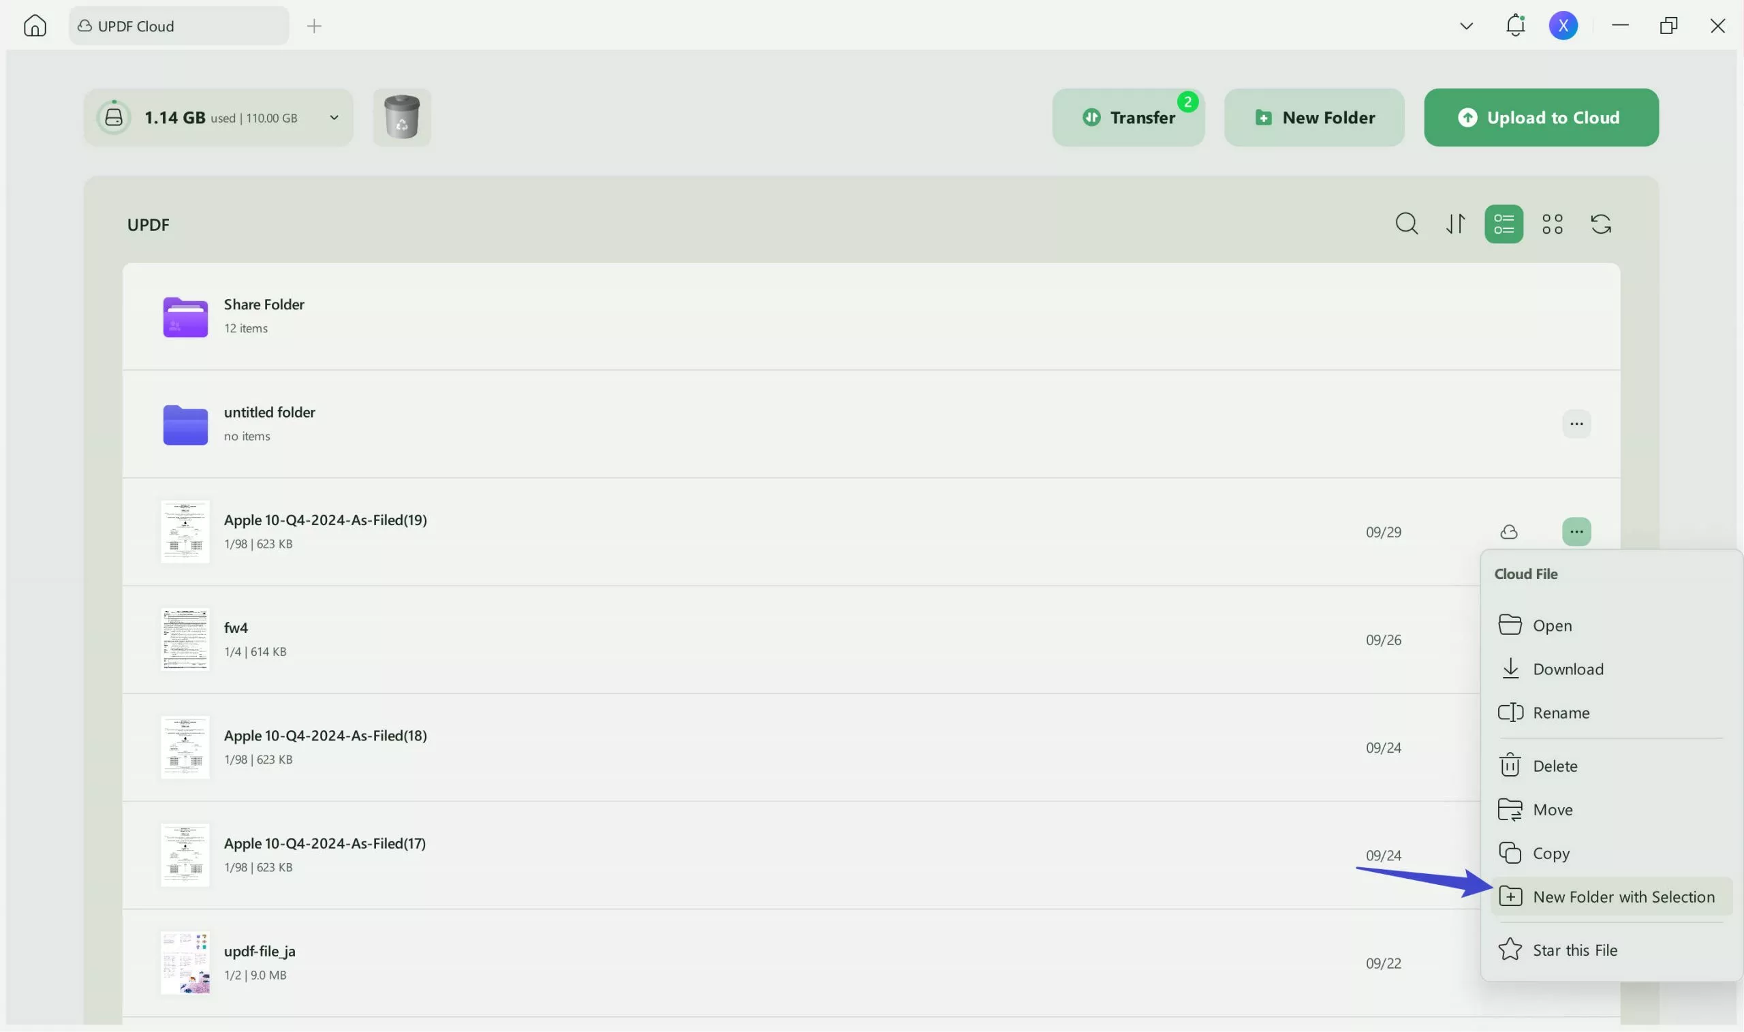Click the user account avatar

click(x=1563, y=25)
